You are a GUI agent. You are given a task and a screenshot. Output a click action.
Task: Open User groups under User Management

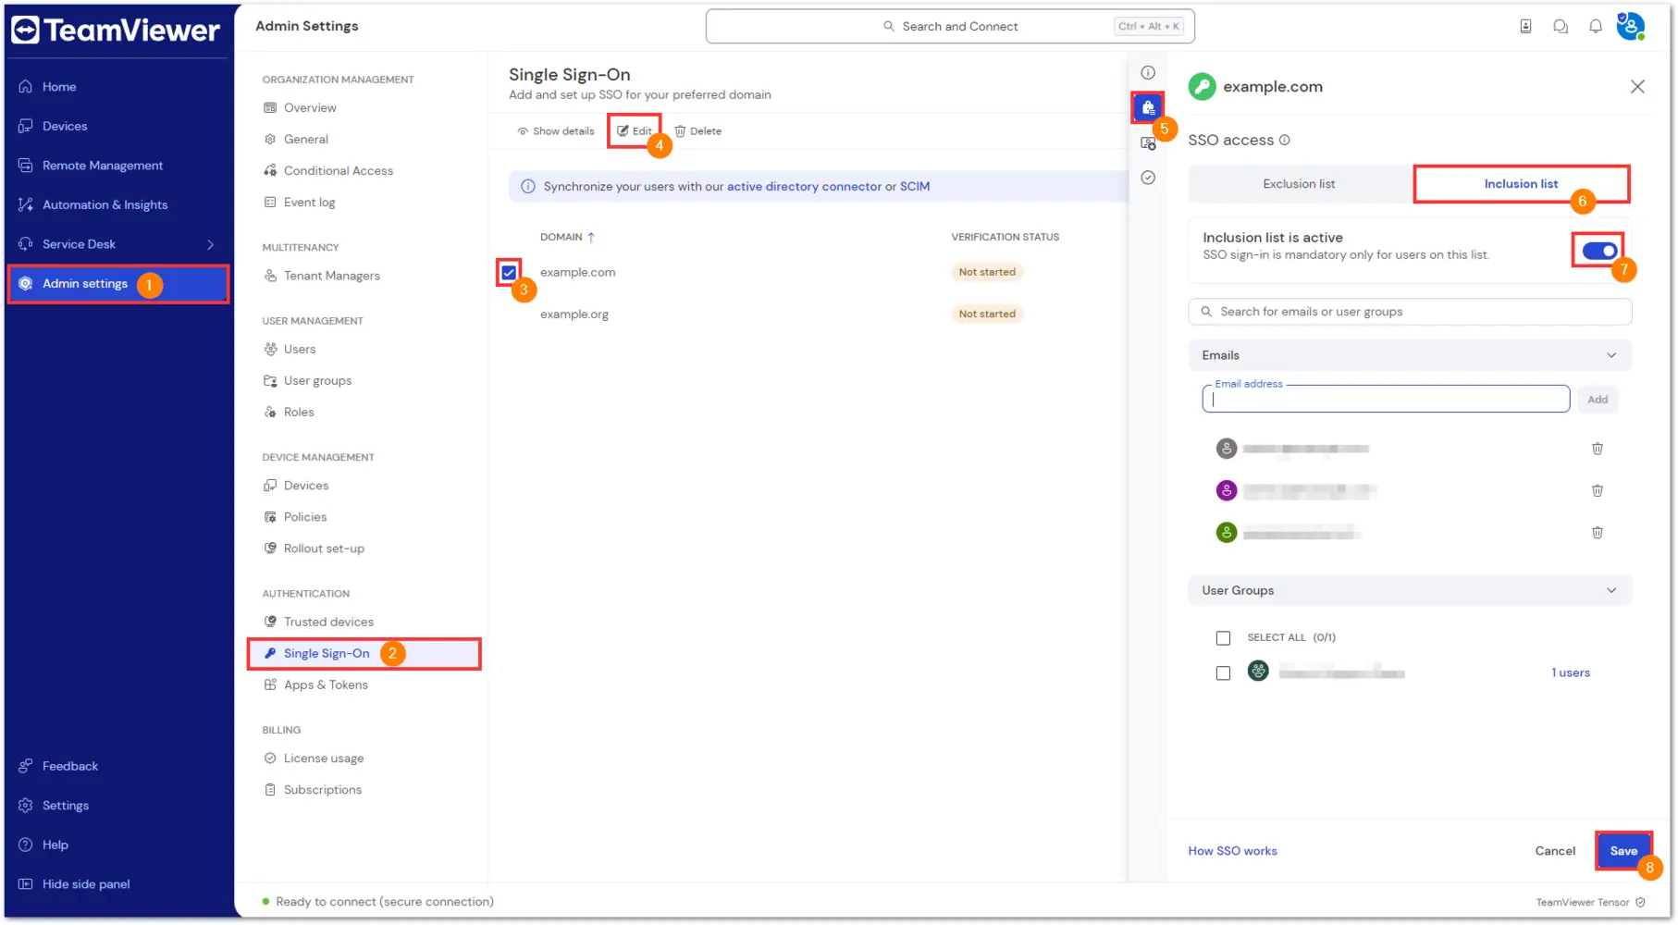point(317,380)
